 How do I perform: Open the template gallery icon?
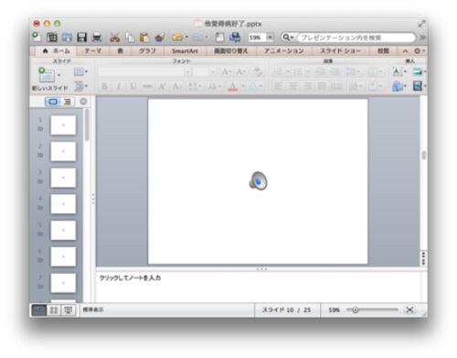pyautogui.click(x=52, y=38)
